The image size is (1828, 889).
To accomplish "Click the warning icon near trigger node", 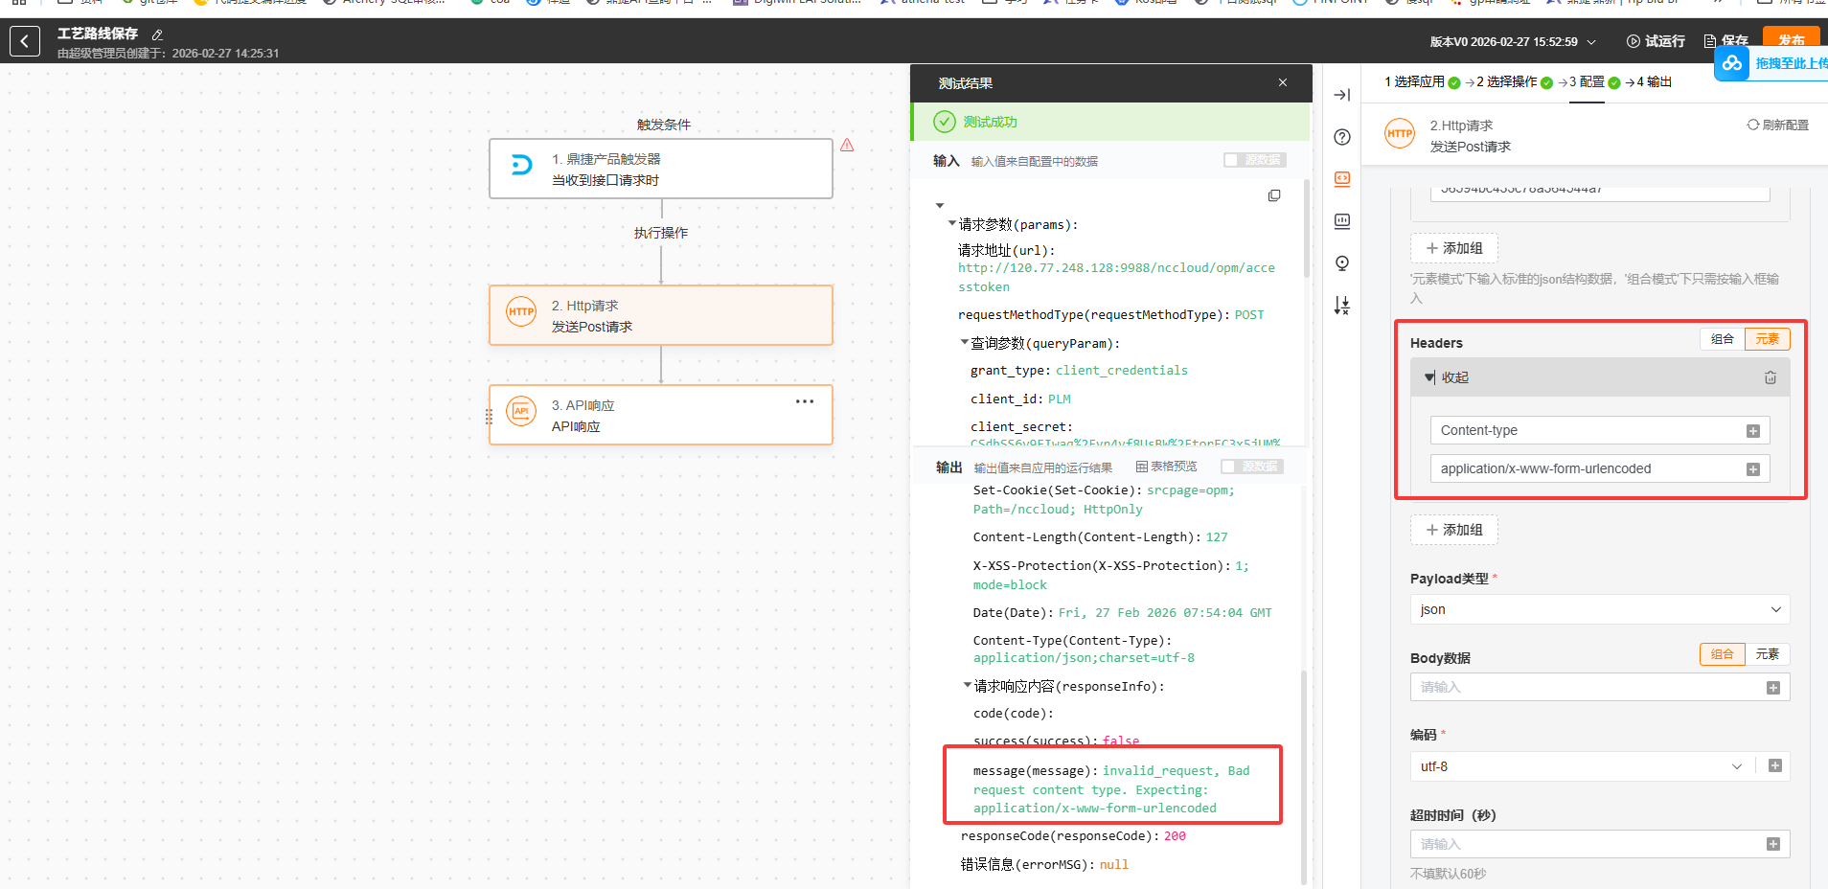I will click(x=847, y=146).
